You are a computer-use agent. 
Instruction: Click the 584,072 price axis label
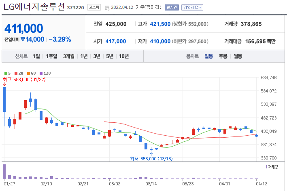[268, 91]
